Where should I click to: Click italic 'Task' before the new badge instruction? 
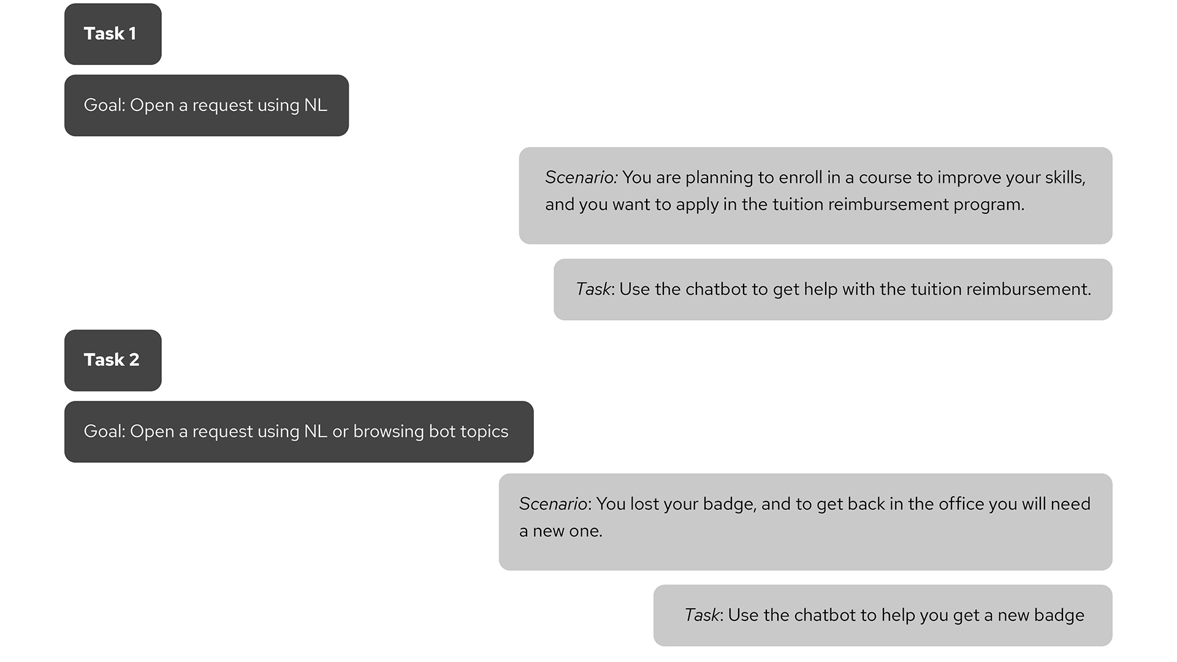[702, 615]
